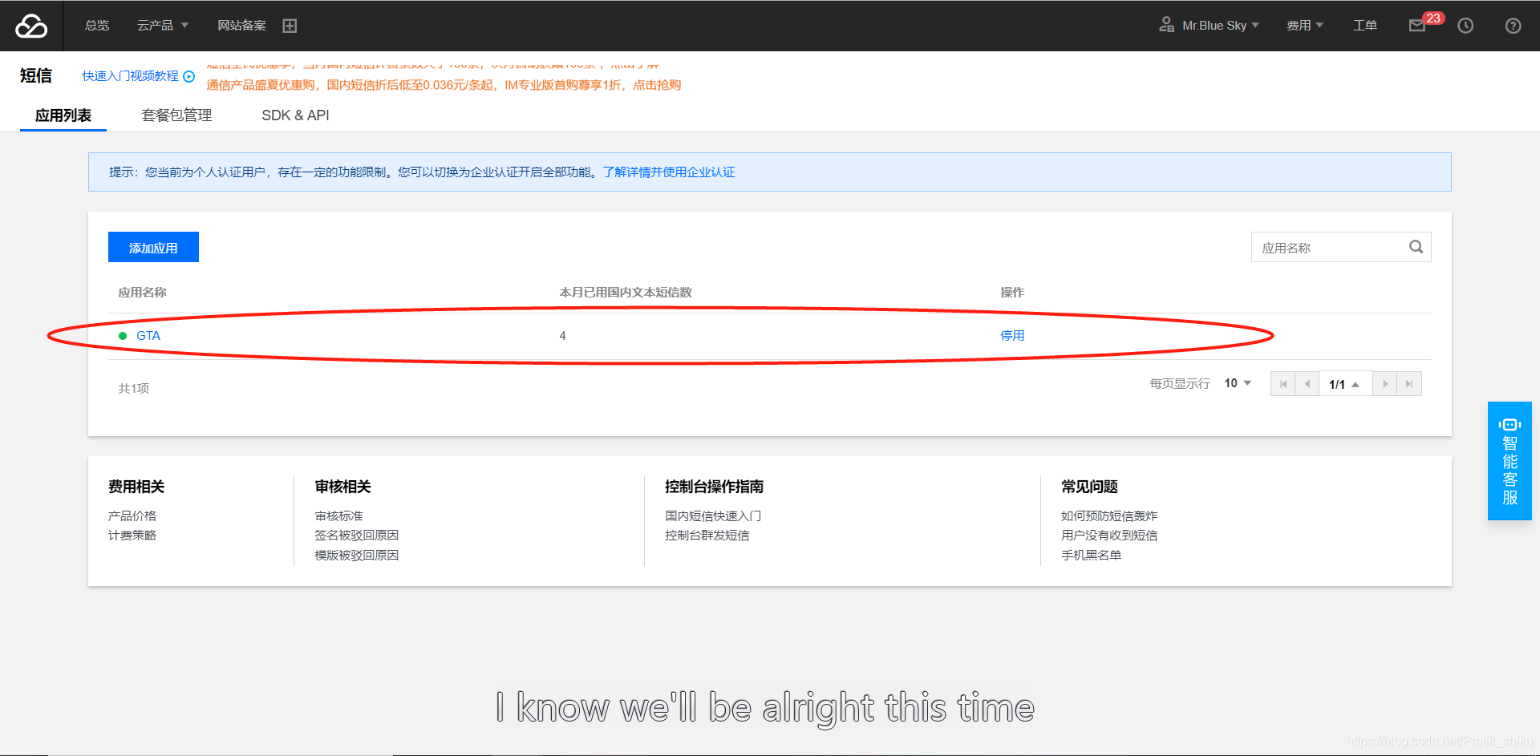Image resolution: width=1540 pixels, height=756 pixels.
Task: Open 了解详情并使用企业认证 link
Action: point(669,172)
